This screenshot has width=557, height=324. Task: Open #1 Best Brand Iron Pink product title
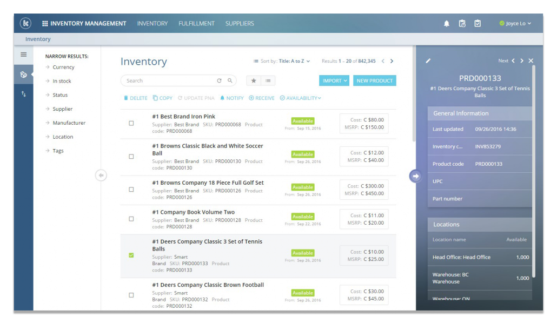184,117
